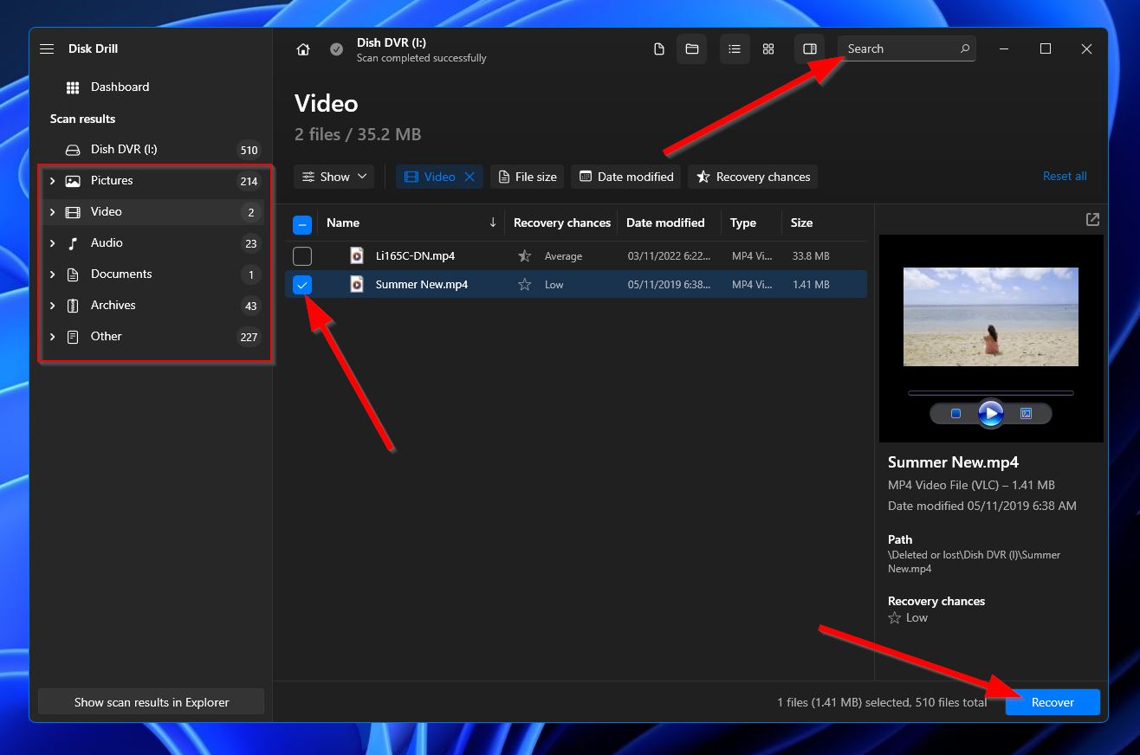Screen dimensions: 1140x755
Task: Click the Recover button
Action: point(1053,702)
